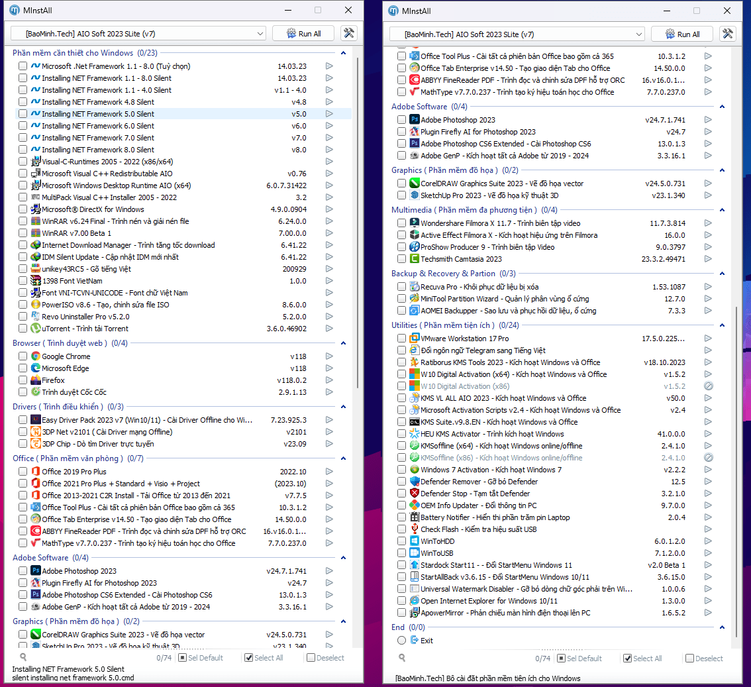Click the WinToHDD icon
Screen dimensions: 751x687
point(415,541)
